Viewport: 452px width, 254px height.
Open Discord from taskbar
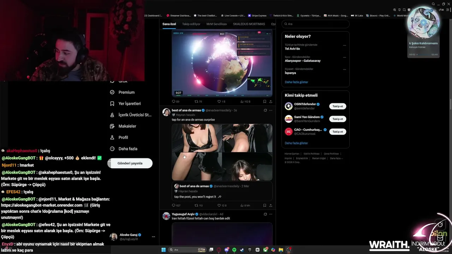[227, 250]
